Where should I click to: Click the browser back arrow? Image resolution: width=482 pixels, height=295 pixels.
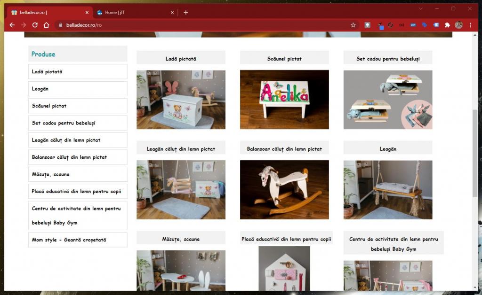12,25
